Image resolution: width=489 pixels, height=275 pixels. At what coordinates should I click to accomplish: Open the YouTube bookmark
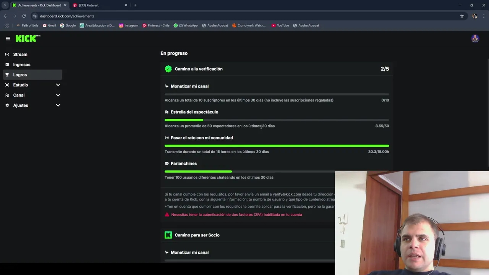(280, 26)
